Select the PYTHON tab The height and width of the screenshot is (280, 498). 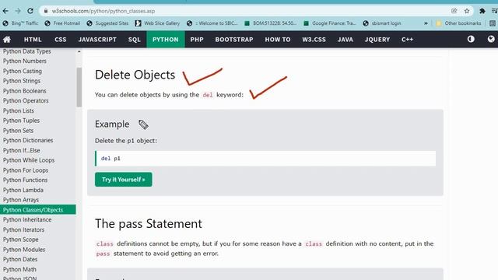pos(166,40)
